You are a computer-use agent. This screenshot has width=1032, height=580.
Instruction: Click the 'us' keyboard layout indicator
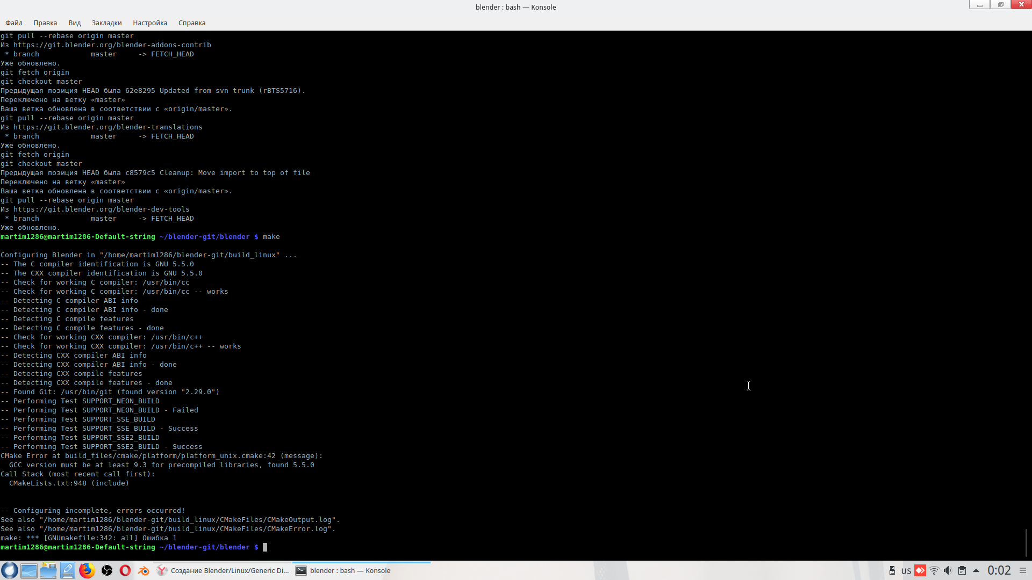(906, 570)
